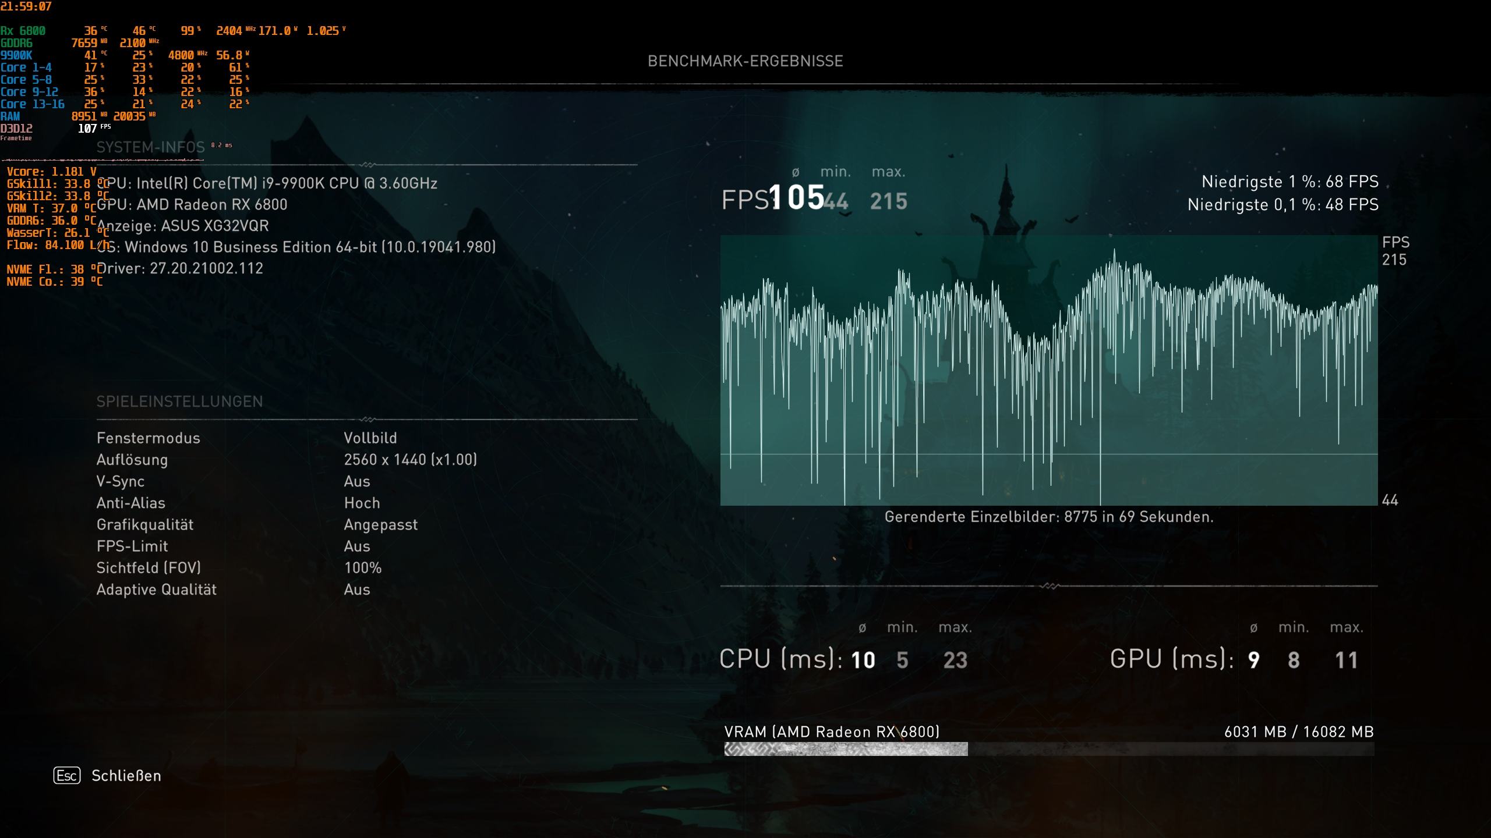Select the Windows 10 Business Edition OS line
The height and width of the screenshot is (838, 1491).
coord(296,247)
